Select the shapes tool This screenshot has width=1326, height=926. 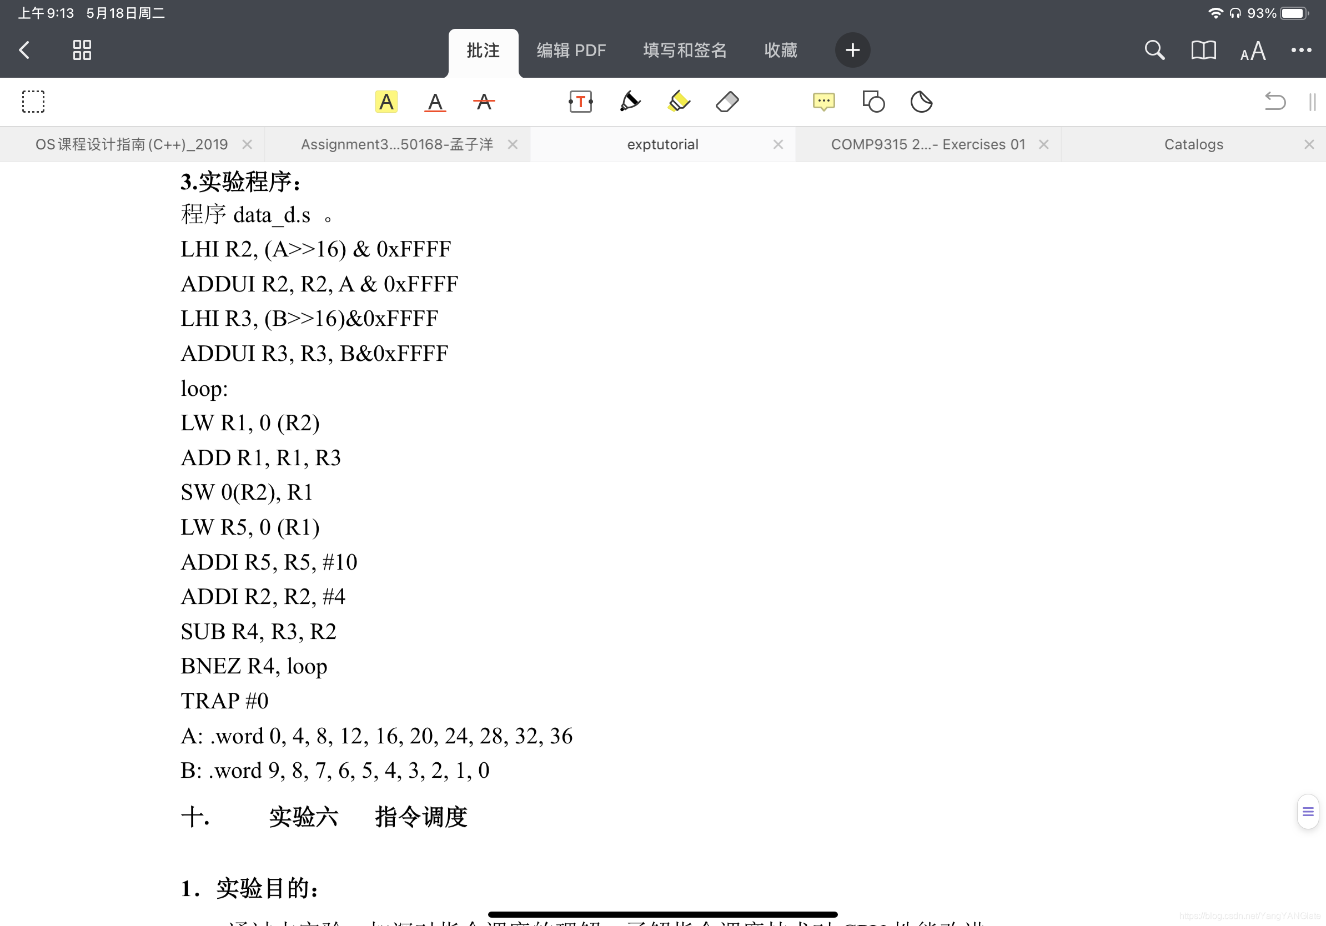(x=873, y=102)
